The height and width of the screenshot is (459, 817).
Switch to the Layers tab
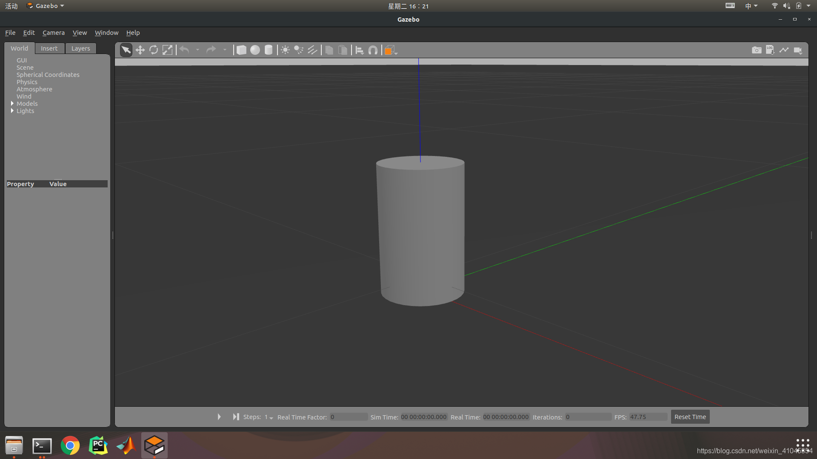click(x=81, y=48)
